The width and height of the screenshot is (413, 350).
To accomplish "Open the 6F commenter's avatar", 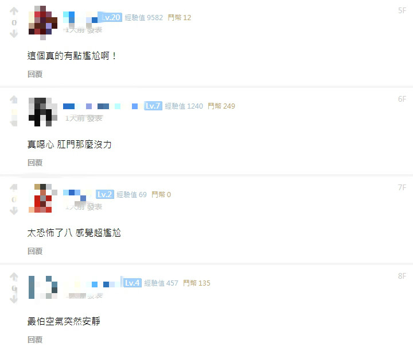I will (x=43, y=112).
